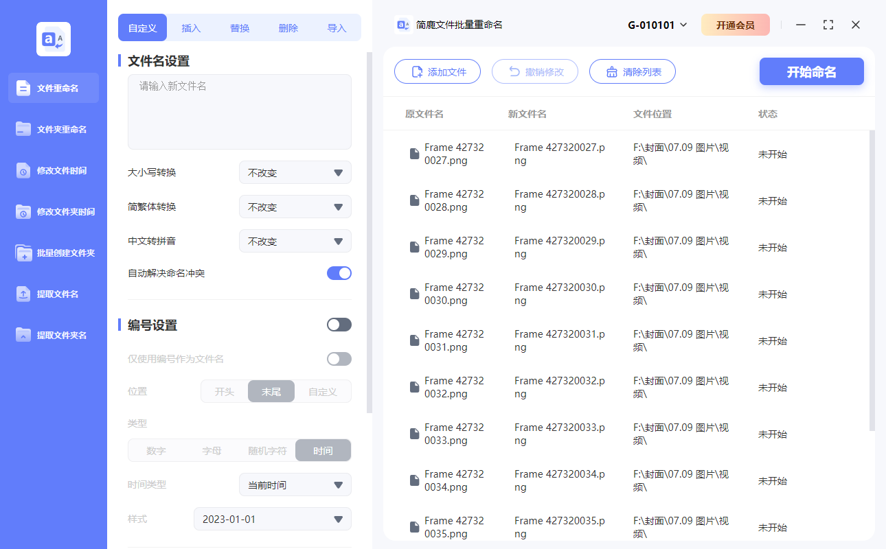Toggle fullscreen window icon
The height and width of the screenshot is (549, 886).
click(828, 25)
